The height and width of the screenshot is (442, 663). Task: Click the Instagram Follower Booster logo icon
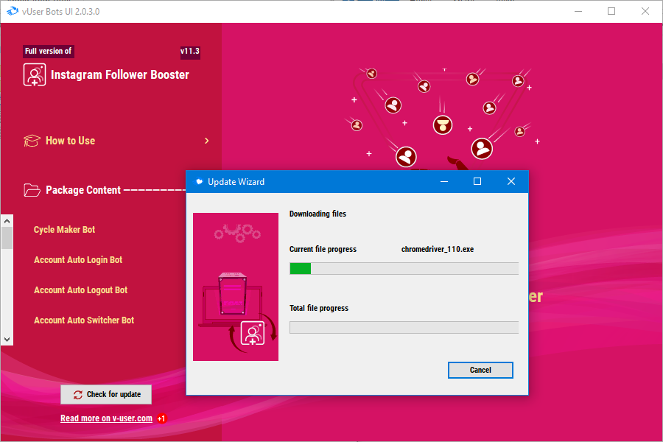point(34,75)
